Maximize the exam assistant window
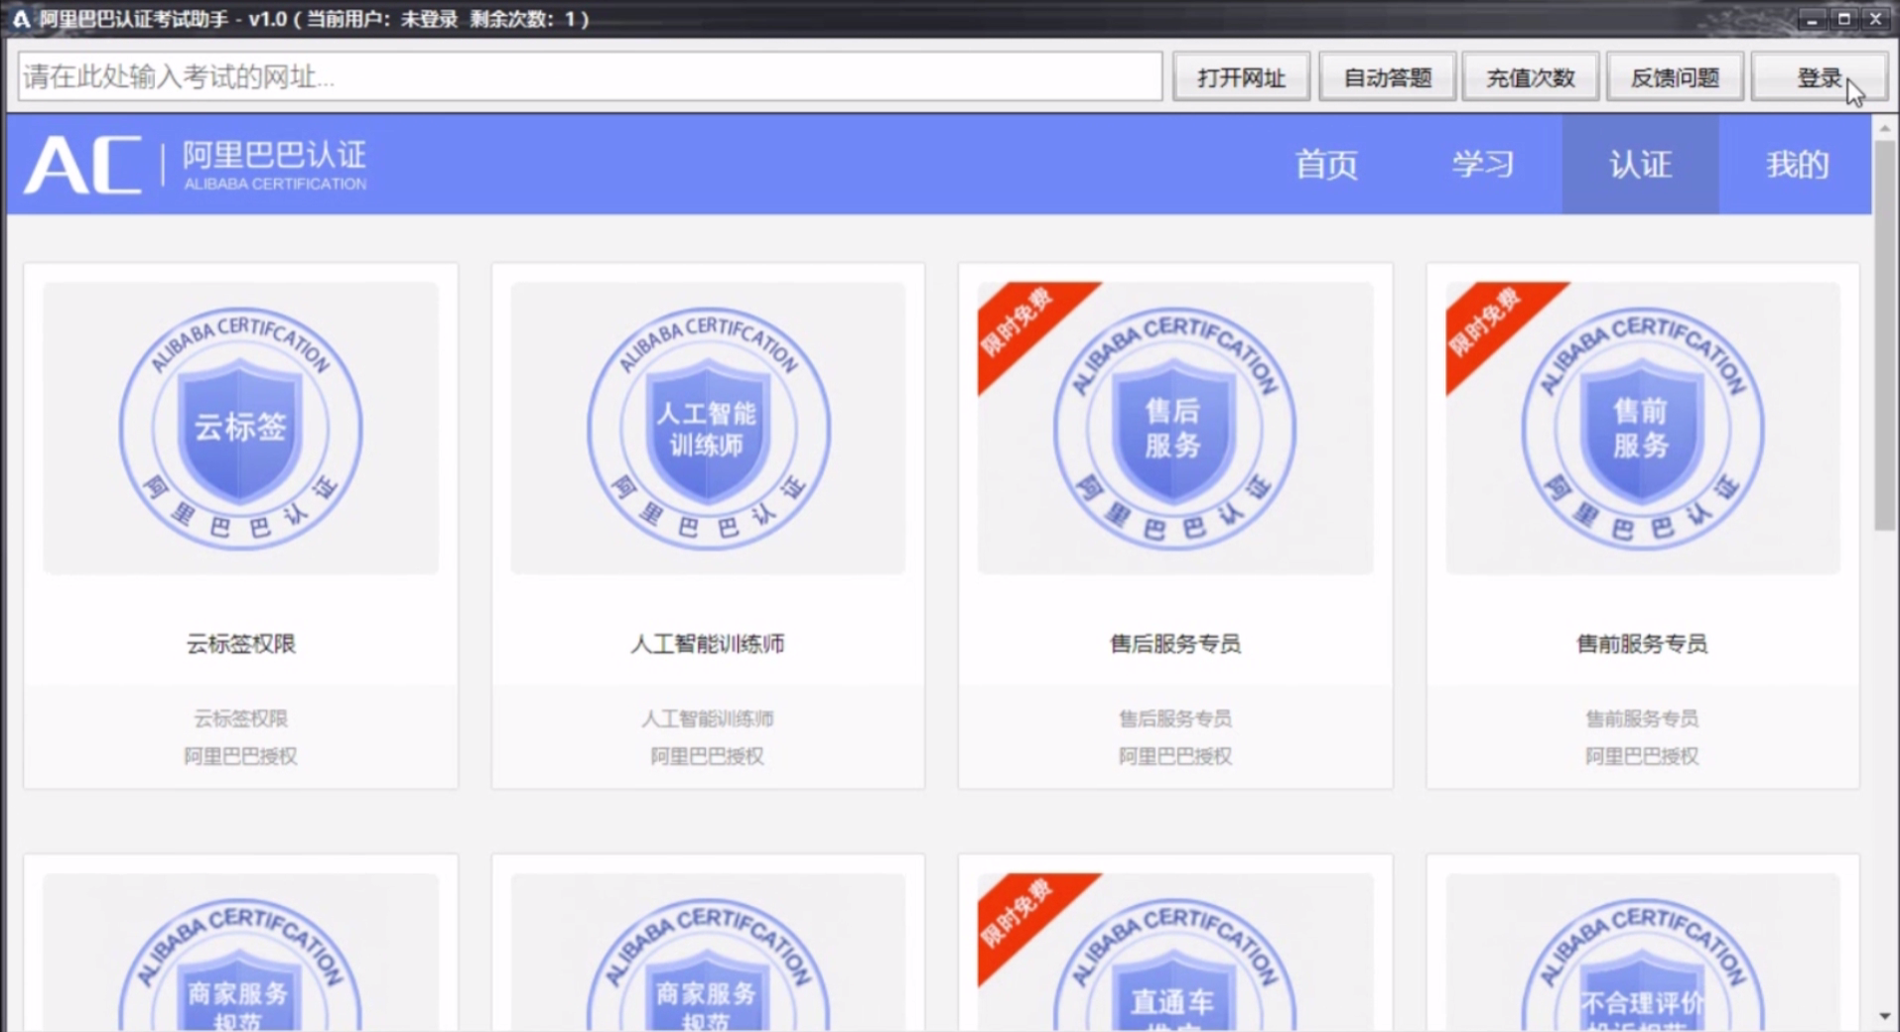 (x=1844, y=18)
